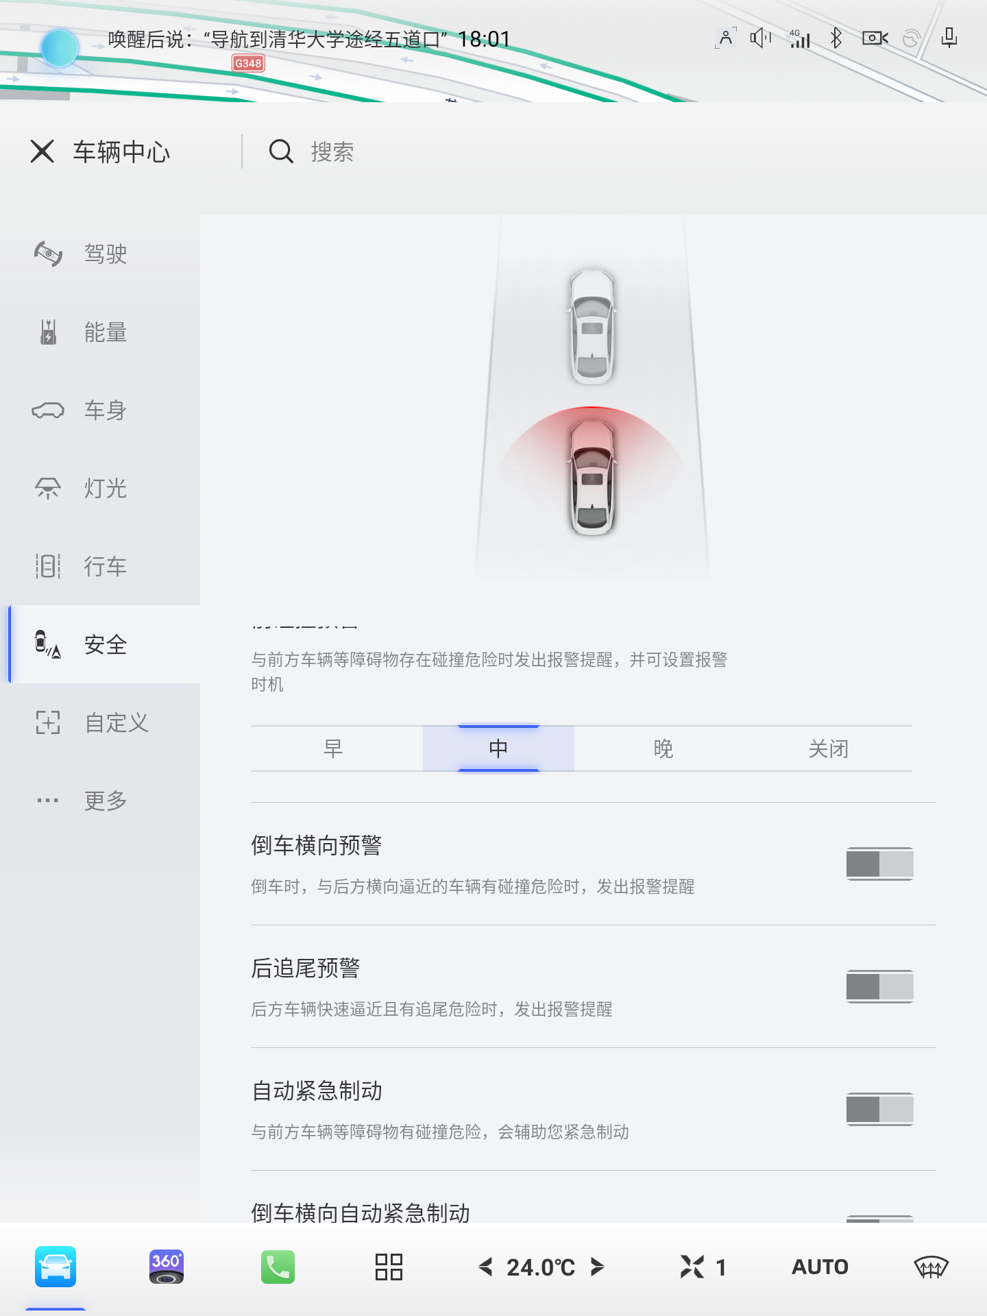987x1316 pixels.
Task: Toggle the 自动紧急制动 switch
Action: click(x=879, y=1109)
